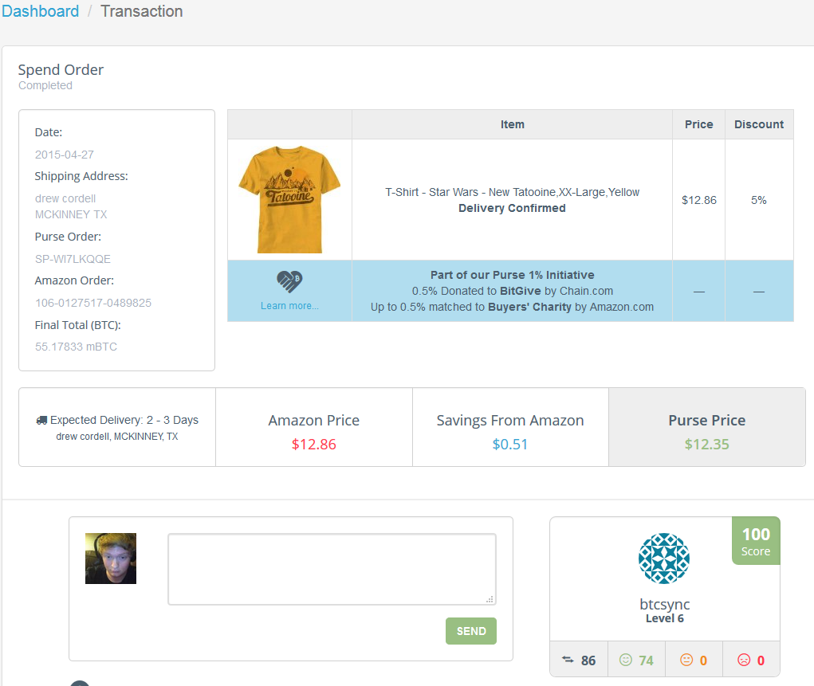Click the T-Shirt Star Wars item title
The width and height of the screenshot is (814, 686).
512,192
